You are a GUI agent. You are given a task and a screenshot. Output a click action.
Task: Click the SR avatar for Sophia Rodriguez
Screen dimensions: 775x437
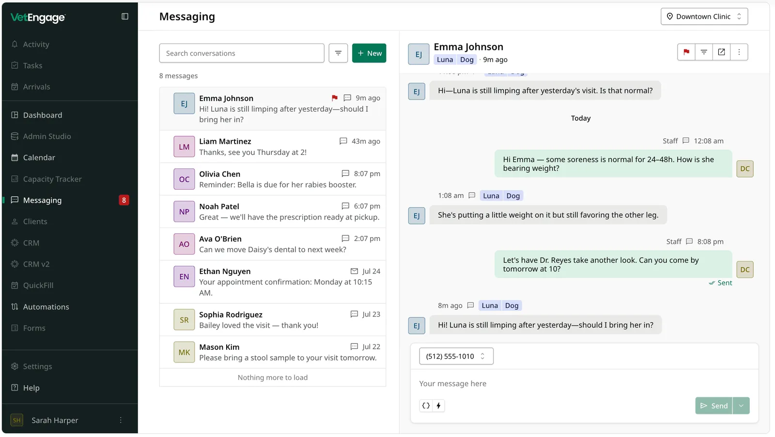pyautogui.click(x=184, y=320)
